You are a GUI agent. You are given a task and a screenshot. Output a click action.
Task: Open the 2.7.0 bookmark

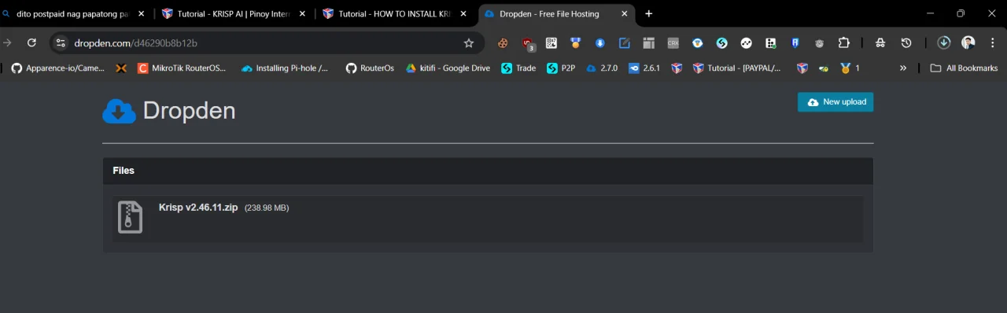pyautogui.click(x=603, y=68)
